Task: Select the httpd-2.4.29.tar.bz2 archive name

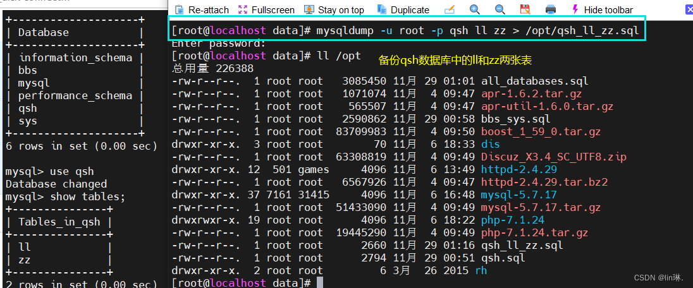Action: point(544,183)
